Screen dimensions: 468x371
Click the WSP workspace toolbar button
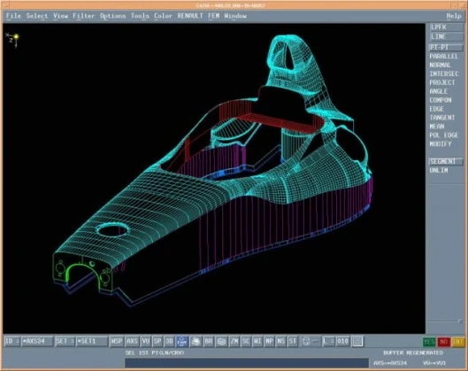117,341
